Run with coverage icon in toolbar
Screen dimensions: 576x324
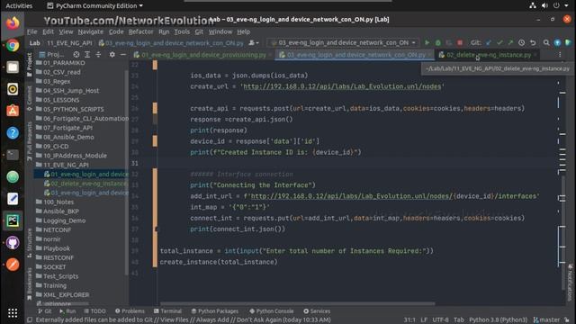[448, 42]
